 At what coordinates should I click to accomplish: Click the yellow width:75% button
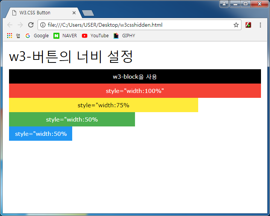coord(103,105)
